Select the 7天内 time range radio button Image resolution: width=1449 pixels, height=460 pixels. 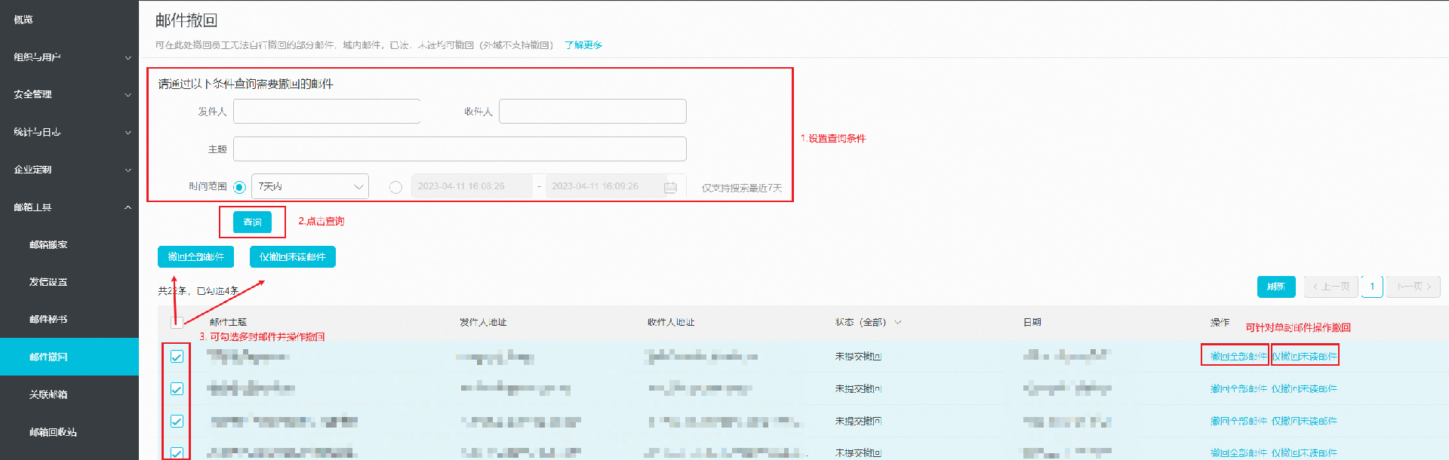click(x=239, y=187)
